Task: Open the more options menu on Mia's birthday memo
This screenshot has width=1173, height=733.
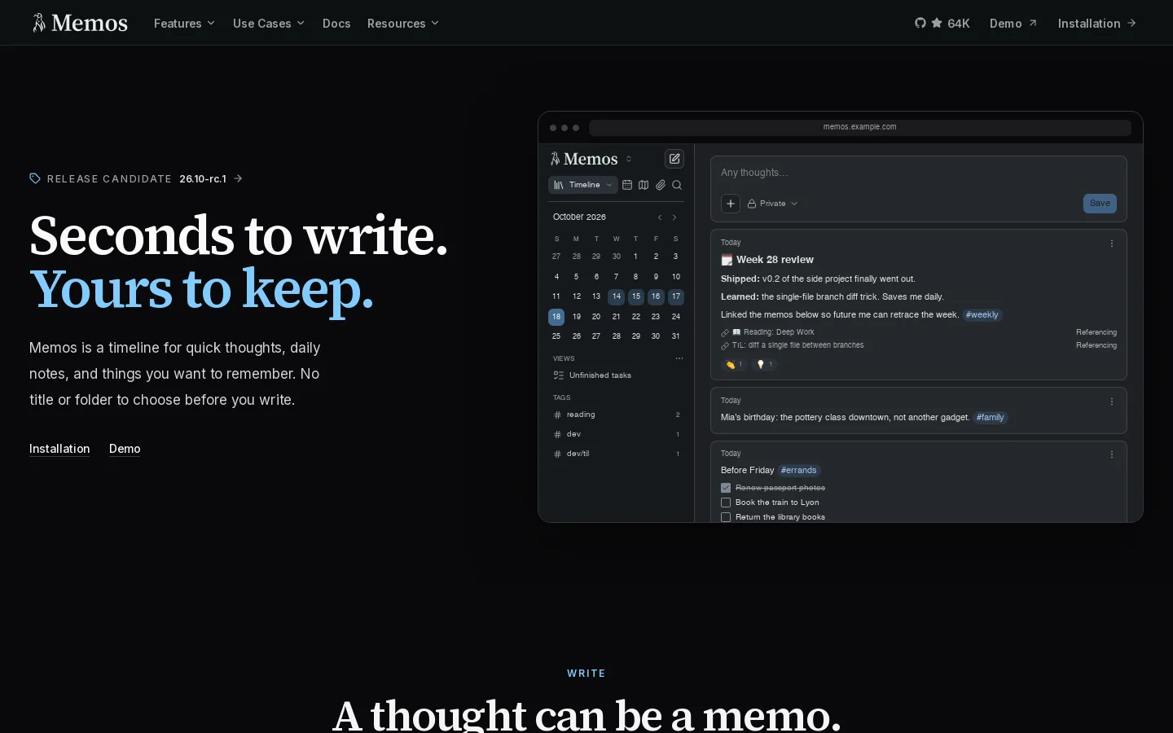Action: click(1112, 402)
